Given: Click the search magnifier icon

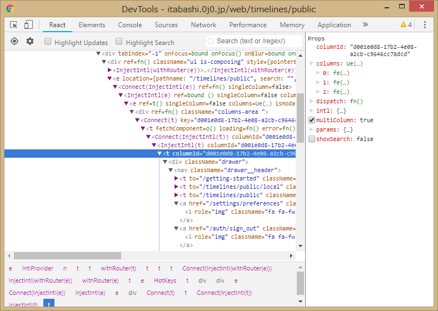Looking at the screenshot, I should 211,41.
